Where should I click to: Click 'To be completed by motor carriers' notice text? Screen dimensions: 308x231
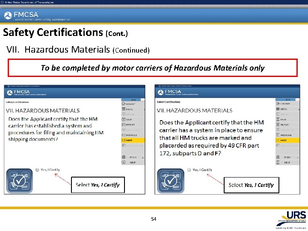(153, 68)
